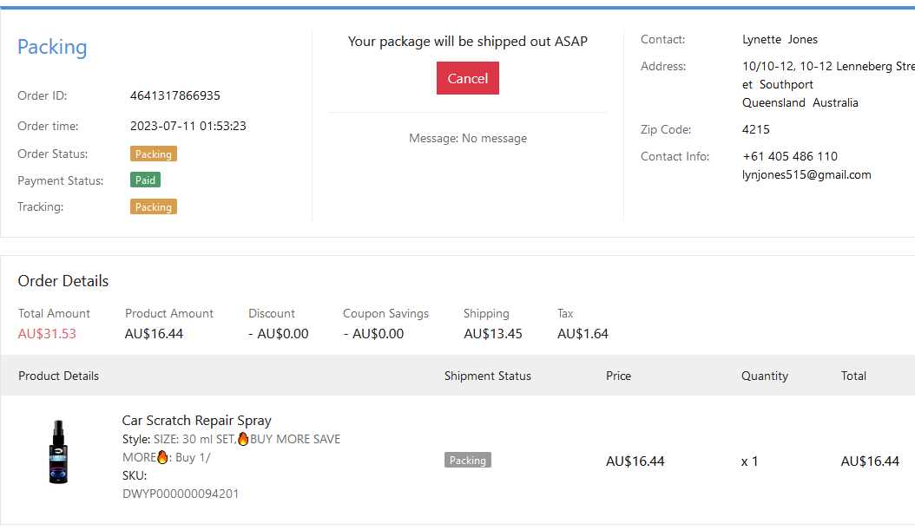The width and height of the screenshot is (915, 530).
Task: Click the Tracking row Packing badge
Action: pos(154,207)
